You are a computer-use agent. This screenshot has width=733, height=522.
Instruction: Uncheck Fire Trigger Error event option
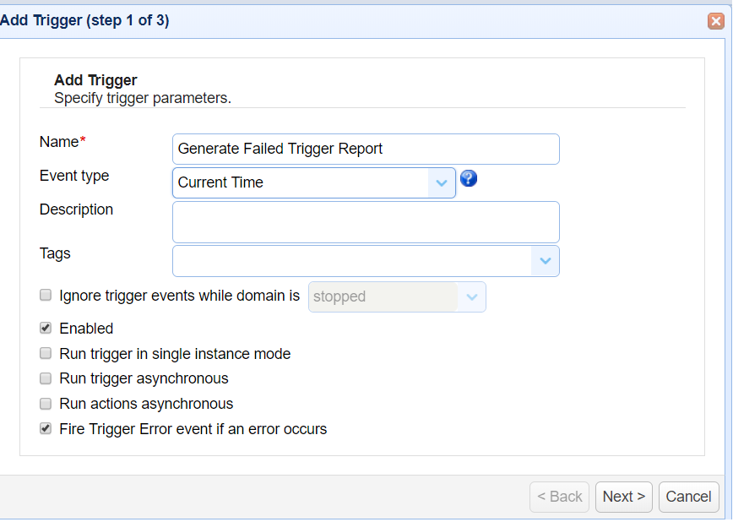[46, 428]
